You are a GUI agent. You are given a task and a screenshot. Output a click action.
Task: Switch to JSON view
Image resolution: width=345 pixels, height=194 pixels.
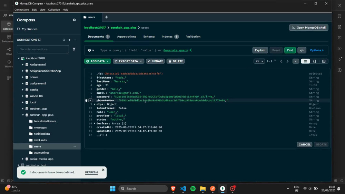tap(315, 61)
